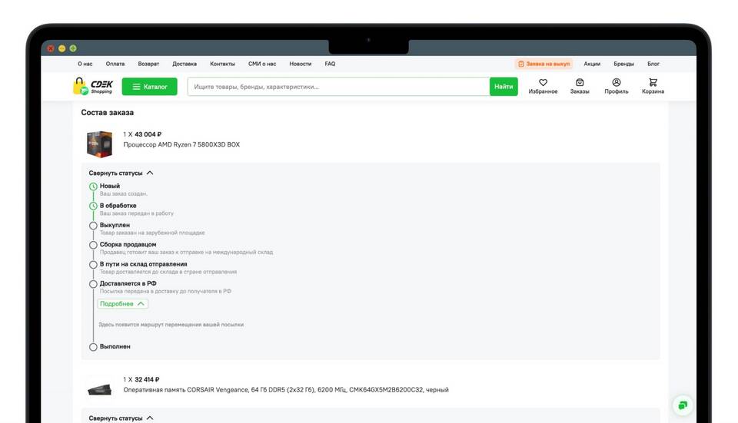The height and width of the screenshot is (423, 738).
Task: Click the Выполнен status circle
Action: click(x=93, y=347)
